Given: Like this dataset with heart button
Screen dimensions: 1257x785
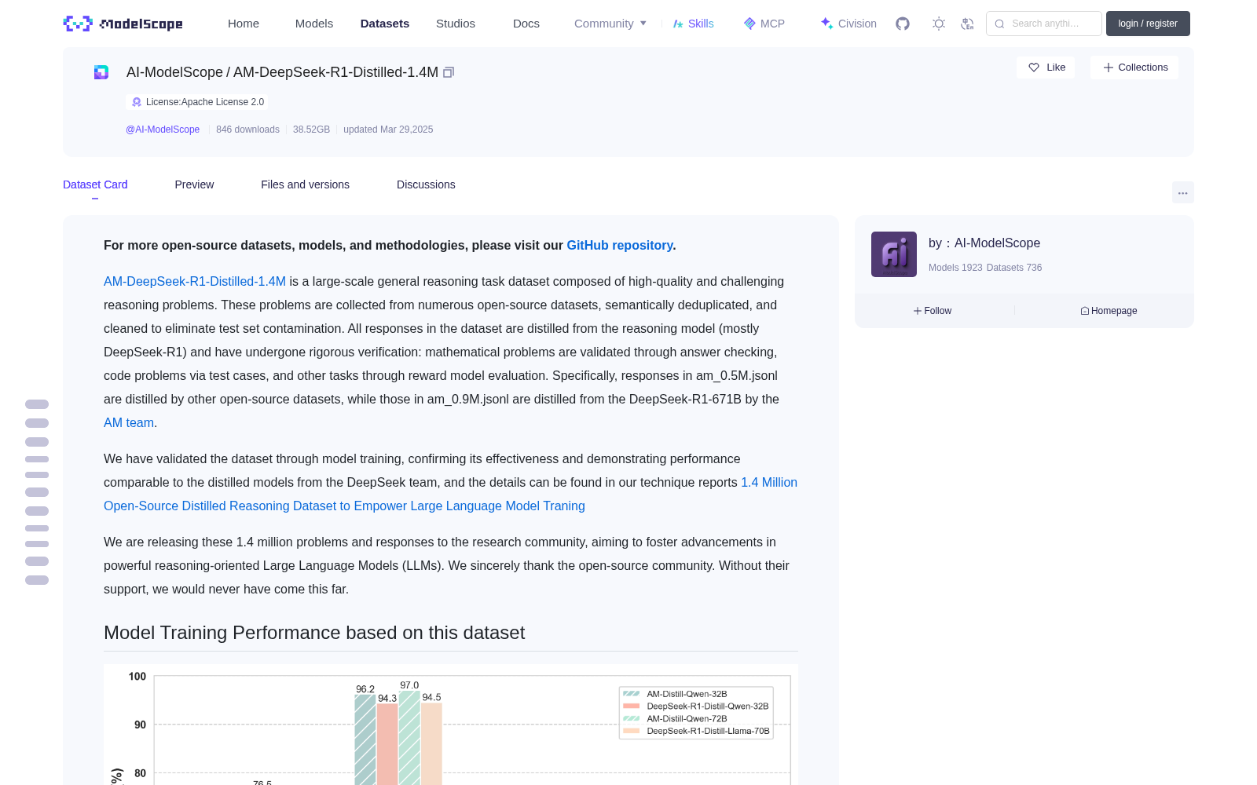Looking at the screenshot, I should coord(1046,68).
